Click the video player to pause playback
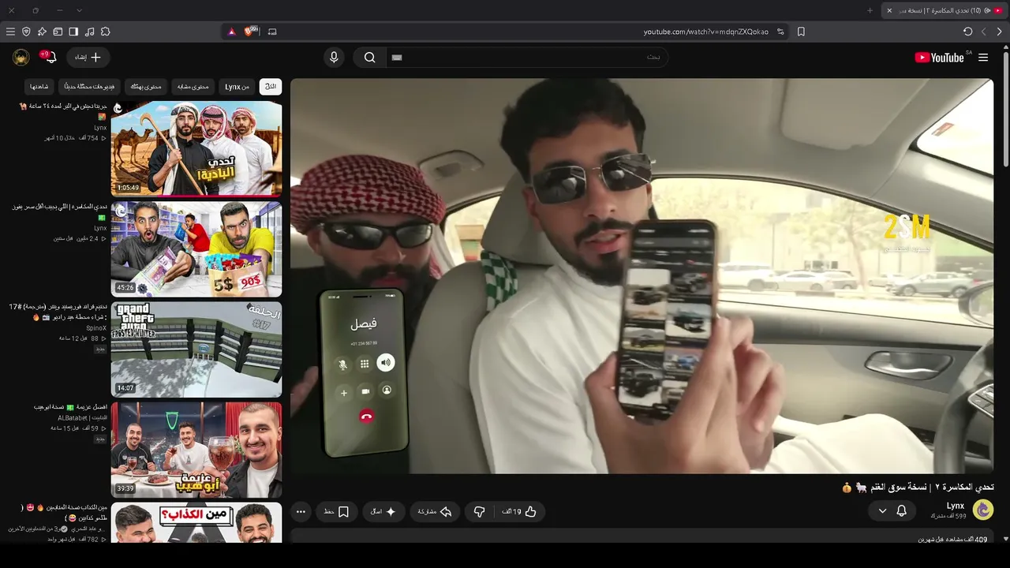Viewport: 1010px width, 568px height. pos(642,276)
